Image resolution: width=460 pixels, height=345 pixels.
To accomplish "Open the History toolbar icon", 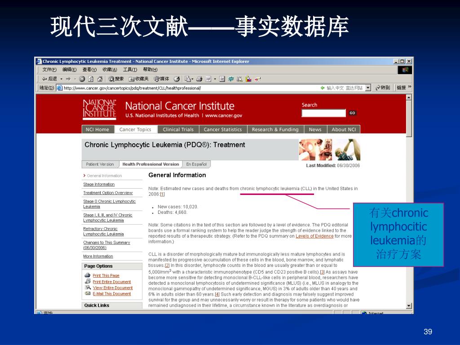I will tap(177, 79).
